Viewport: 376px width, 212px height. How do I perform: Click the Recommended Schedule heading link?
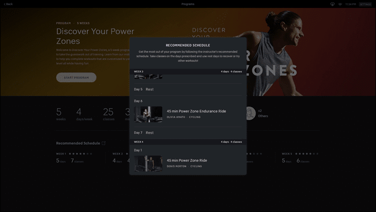point(78,143)
